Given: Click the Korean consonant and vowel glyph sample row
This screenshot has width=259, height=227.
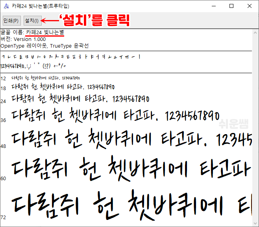Looking at the screenshot, I should point(71,57).
